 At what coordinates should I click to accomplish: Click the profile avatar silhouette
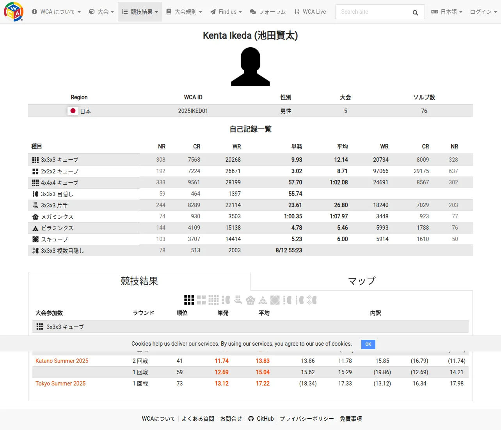[250, 67]
